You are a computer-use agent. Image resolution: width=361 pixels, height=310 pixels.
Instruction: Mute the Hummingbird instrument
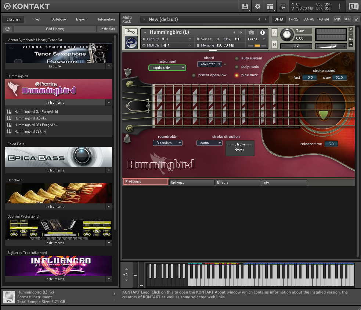pyautogui.click(x=274, y=45)
